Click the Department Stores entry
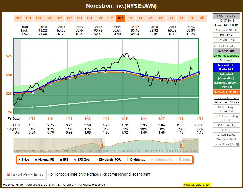The image size is (244, 189). tap(226, 102)
